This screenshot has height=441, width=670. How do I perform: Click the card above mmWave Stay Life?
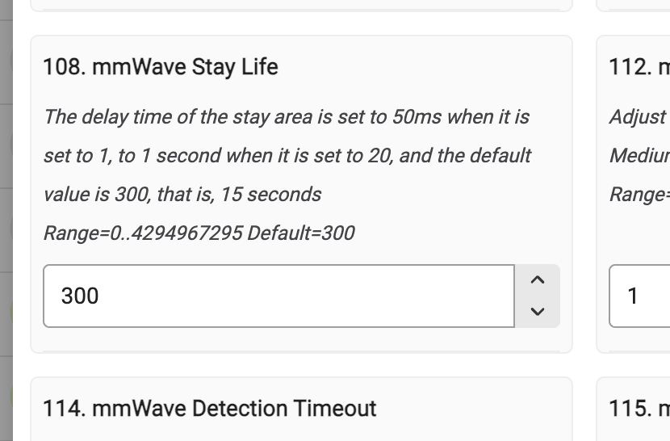pyautogui.click(x=300, y=4)
